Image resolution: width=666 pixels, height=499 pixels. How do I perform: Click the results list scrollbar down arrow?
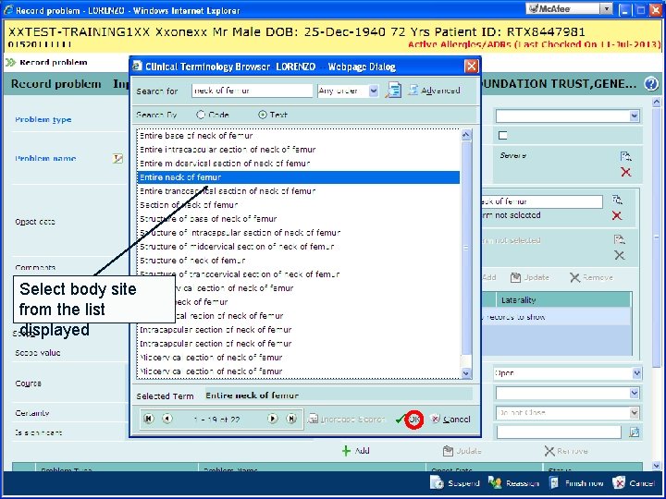pos(466,373)
